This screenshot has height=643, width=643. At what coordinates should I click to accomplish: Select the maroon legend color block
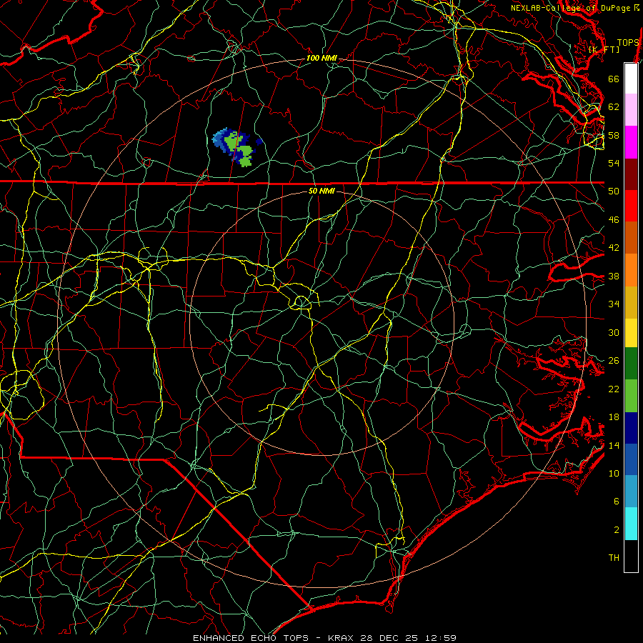pos(631,174)
